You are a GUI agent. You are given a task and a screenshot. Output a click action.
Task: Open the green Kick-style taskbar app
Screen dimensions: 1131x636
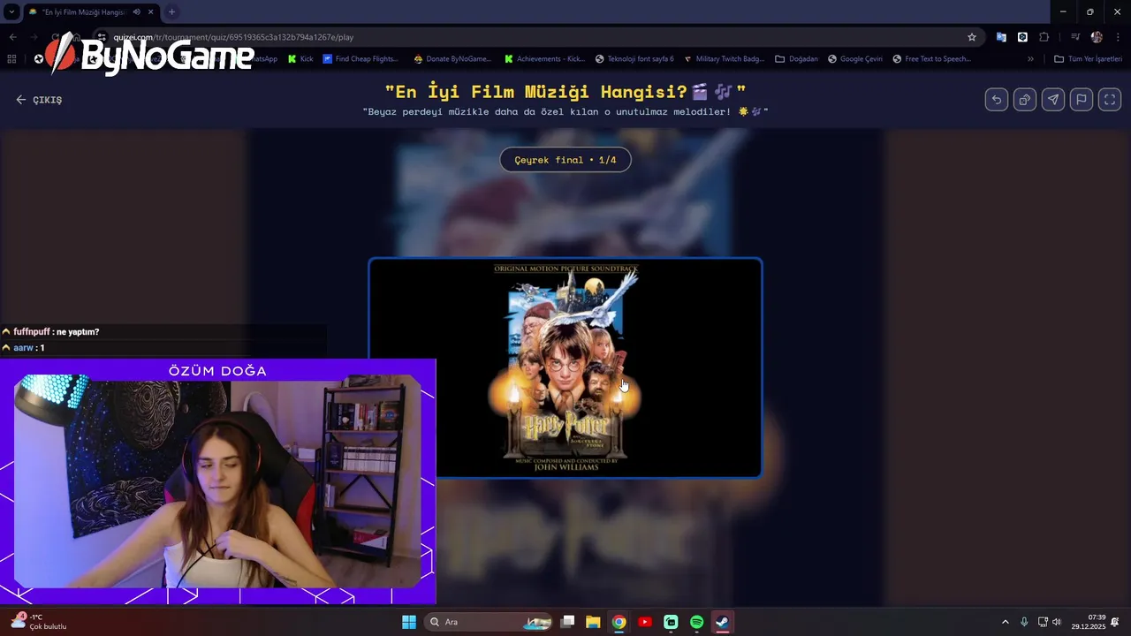pyautogui.click(x=671, y=622)
